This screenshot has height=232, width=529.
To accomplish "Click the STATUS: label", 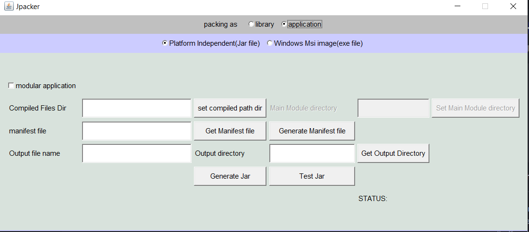I will 373,199.
